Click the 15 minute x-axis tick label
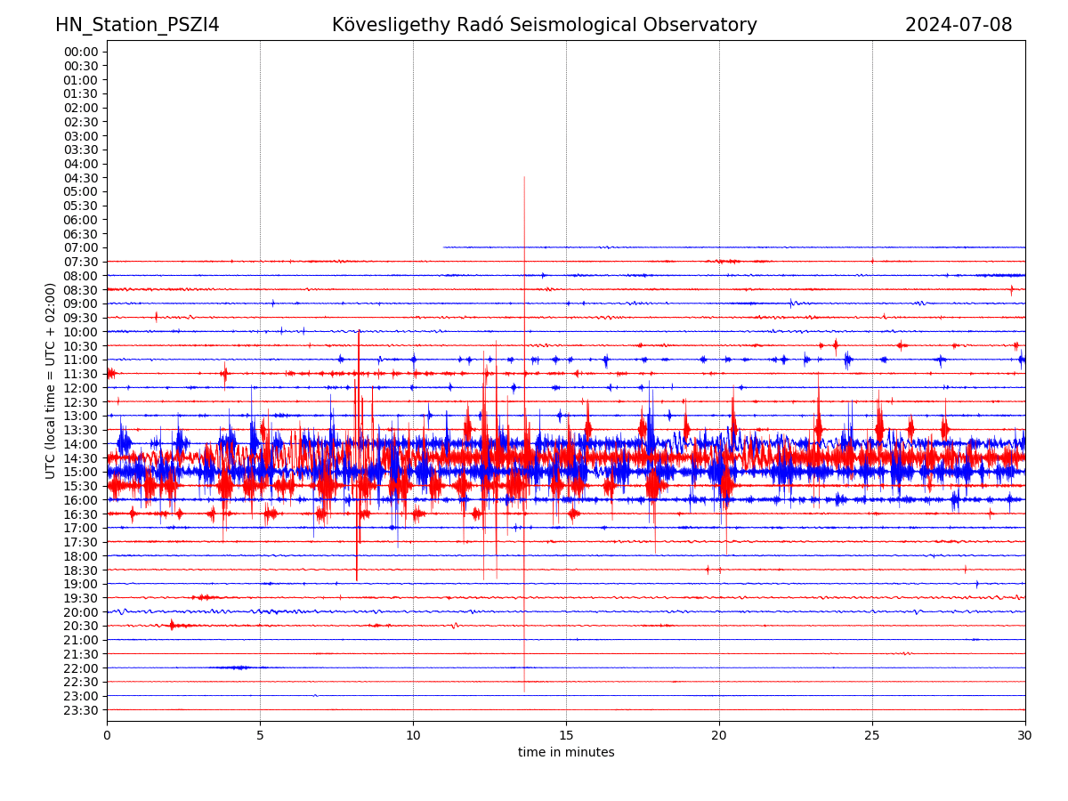 [x=566, y=735]
